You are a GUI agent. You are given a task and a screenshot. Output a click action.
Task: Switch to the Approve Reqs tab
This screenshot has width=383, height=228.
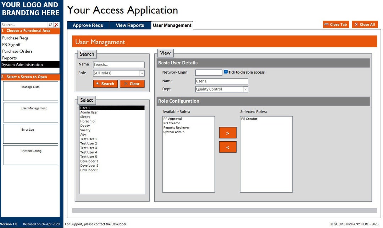[88, 25]
